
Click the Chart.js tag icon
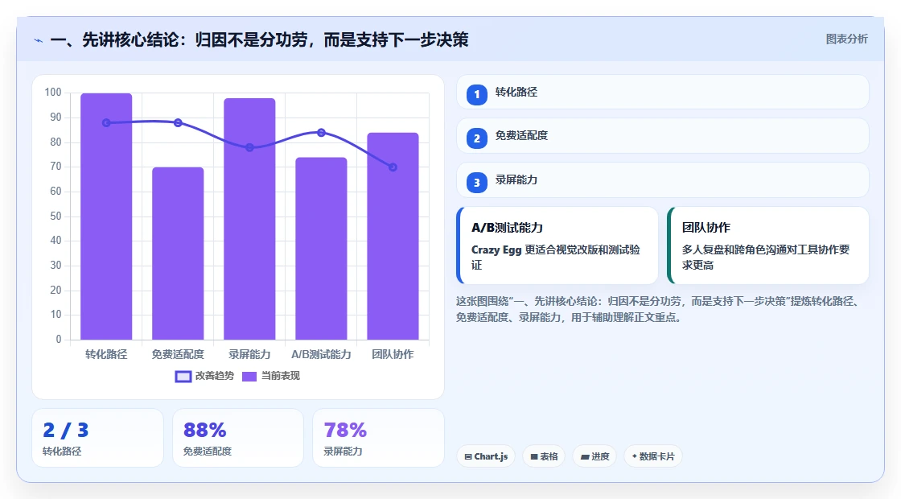pyautogui.click(x=468, y=456)
